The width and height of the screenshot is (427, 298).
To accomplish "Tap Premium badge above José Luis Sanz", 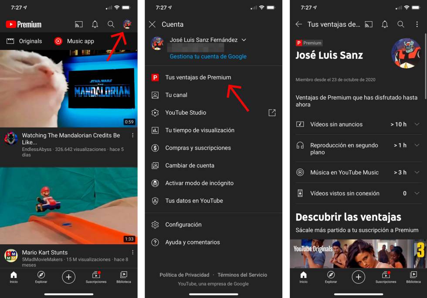I will pos(309,43).
